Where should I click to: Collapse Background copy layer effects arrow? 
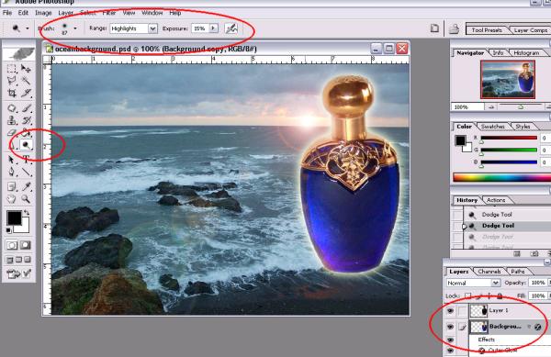point(529,327)
